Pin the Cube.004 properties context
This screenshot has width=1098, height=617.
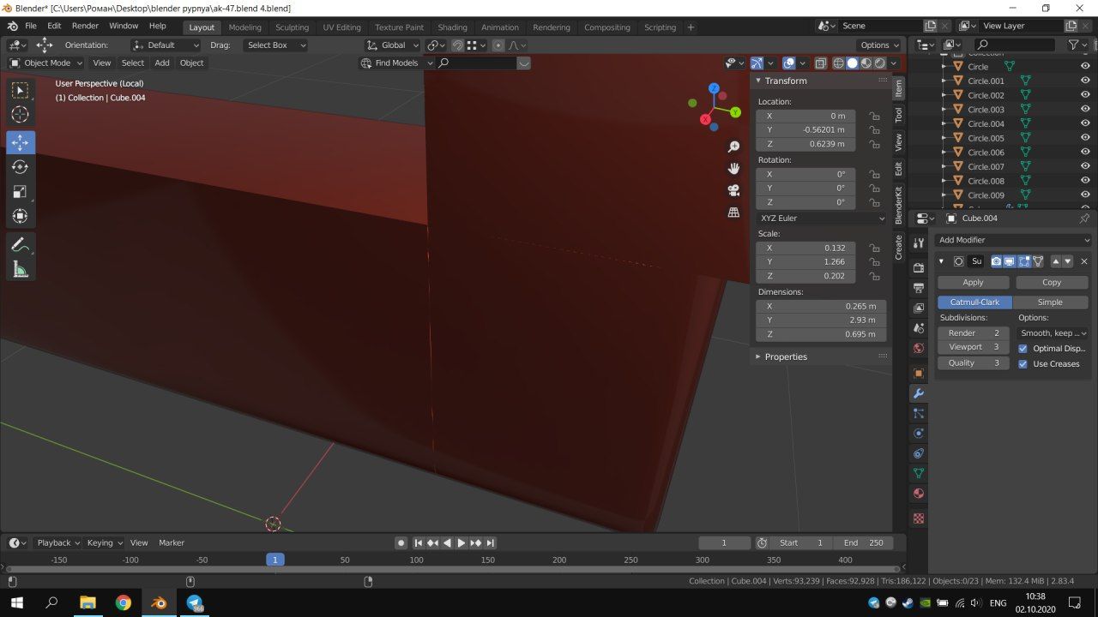pos(1084,219)
